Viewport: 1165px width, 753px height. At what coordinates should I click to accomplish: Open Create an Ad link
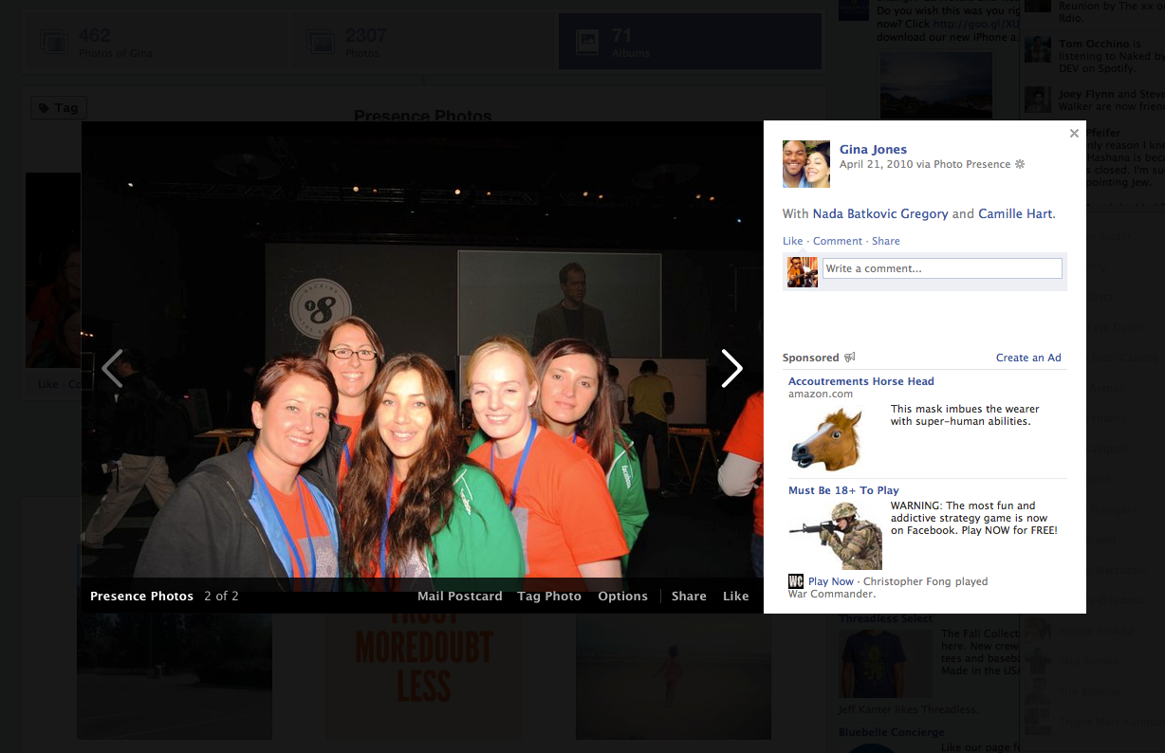coord(1028,358)
